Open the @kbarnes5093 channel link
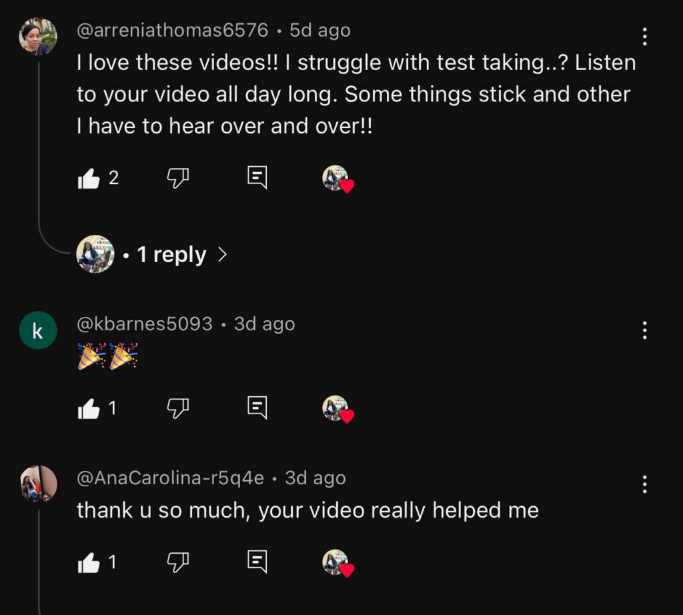This screenshot has width=683, height=615. 145,324
